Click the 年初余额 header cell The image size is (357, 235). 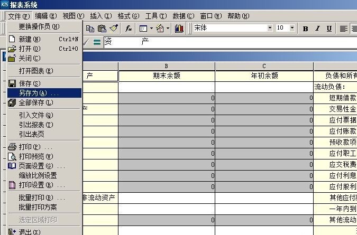point(264,76)
